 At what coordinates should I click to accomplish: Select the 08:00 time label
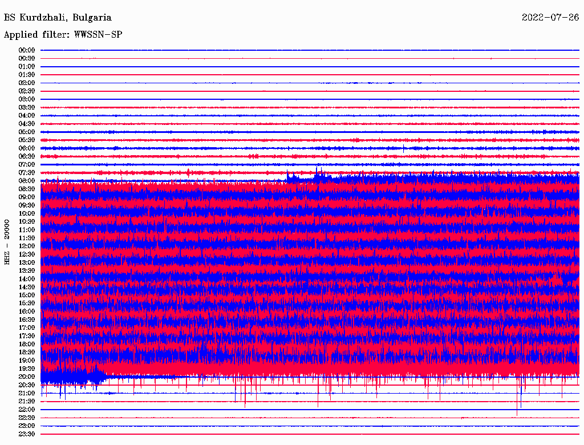coord(27,181)
